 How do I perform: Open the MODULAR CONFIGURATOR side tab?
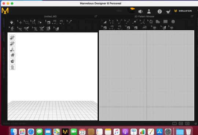pyautogui.click(x=4, y=63)
